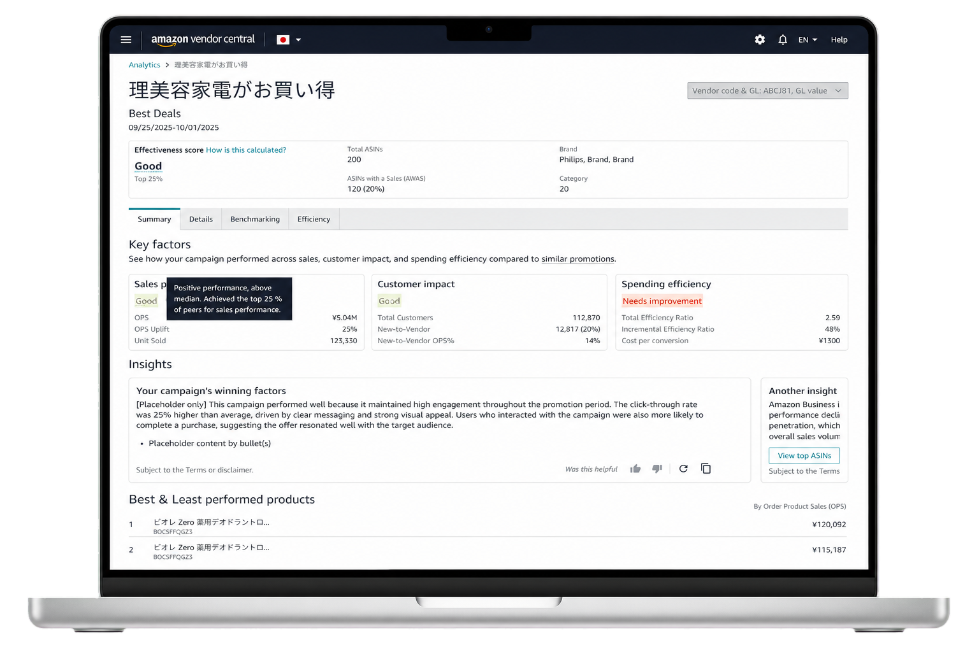Click the OPS Uplift value 25%
979x652 pixels.
(349, 329)
